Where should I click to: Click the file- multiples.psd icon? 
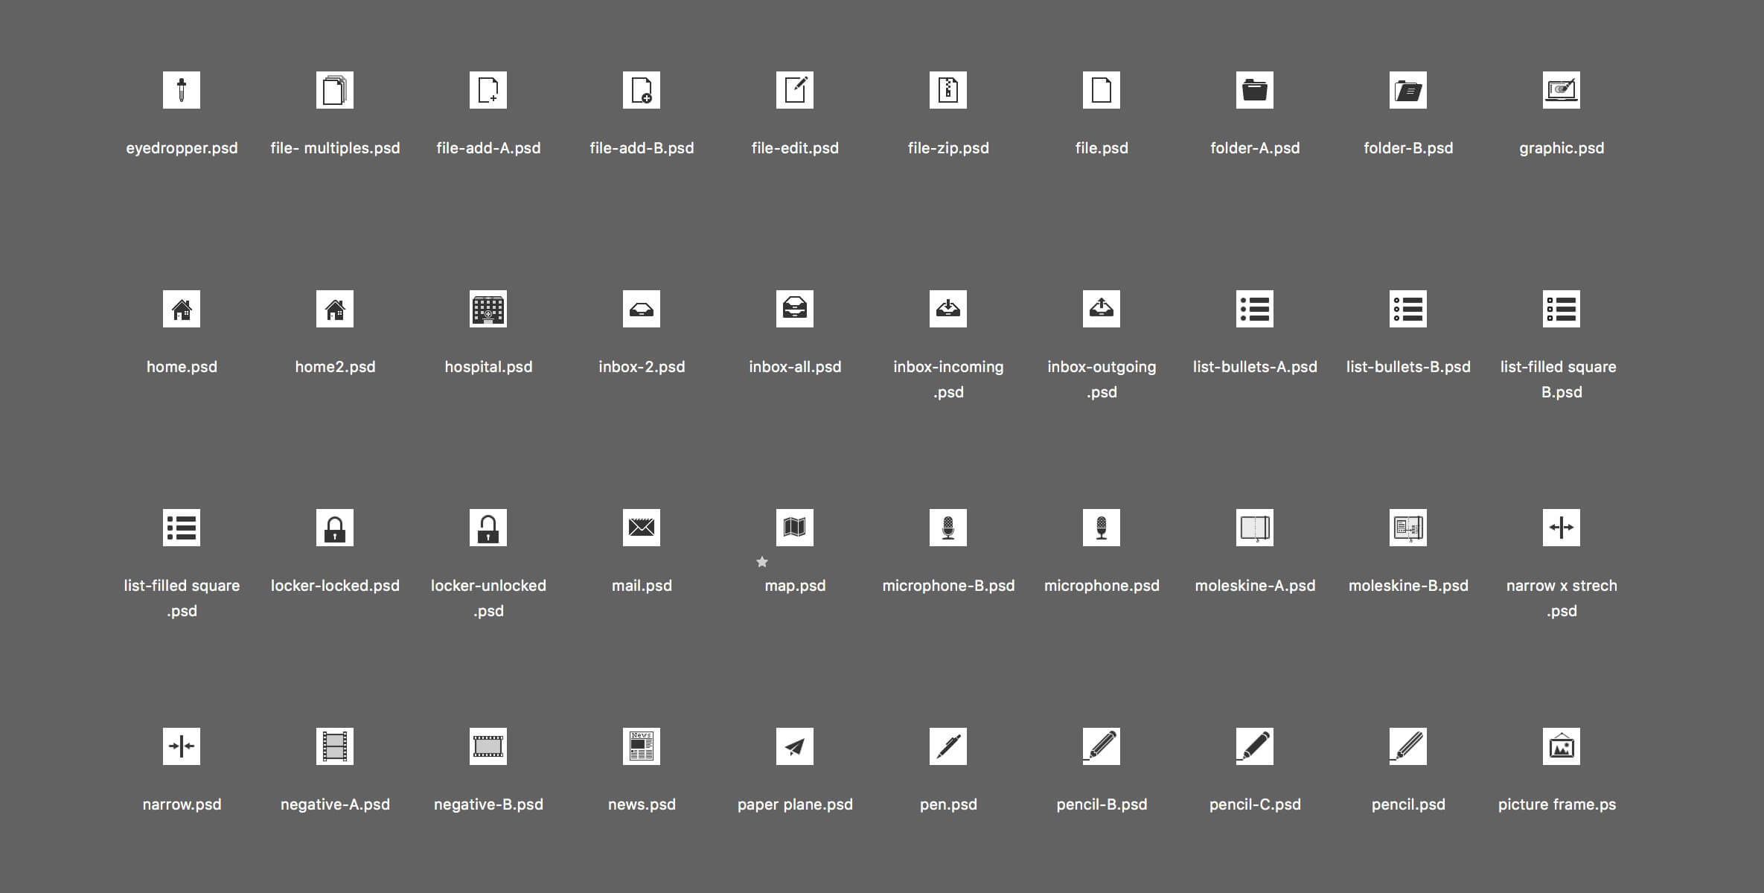coord(335,90)
